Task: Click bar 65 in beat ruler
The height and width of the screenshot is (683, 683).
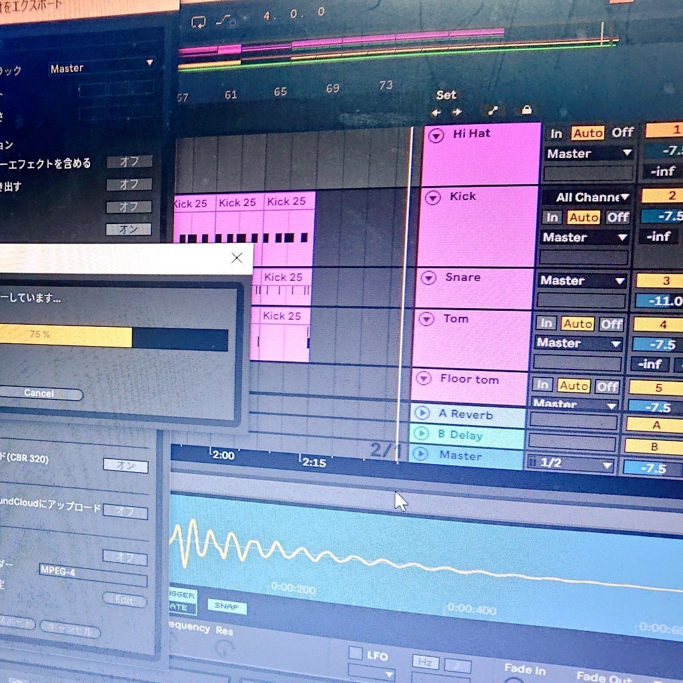Action: click(x=280, y=92)
